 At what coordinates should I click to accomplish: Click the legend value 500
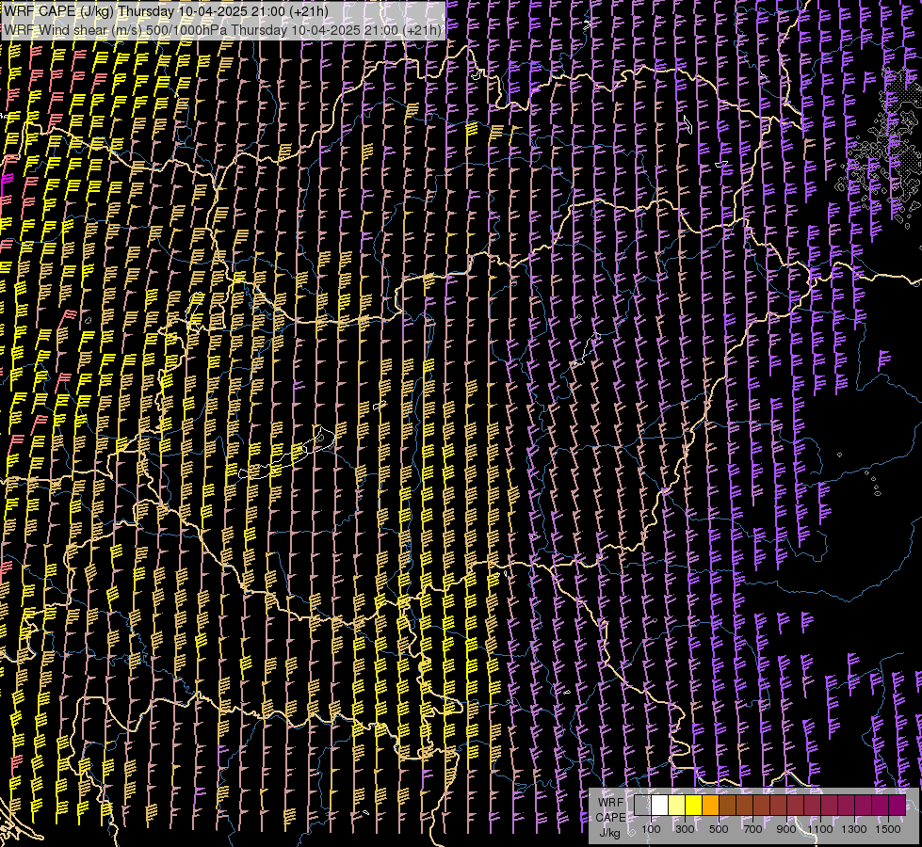(719, 829)
